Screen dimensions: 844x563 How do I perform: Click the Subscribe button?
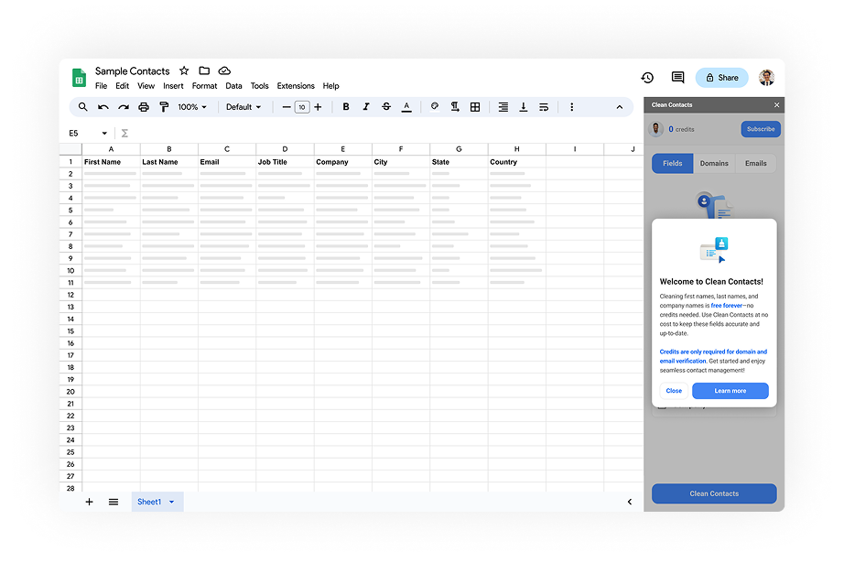[x=760, y=129]
